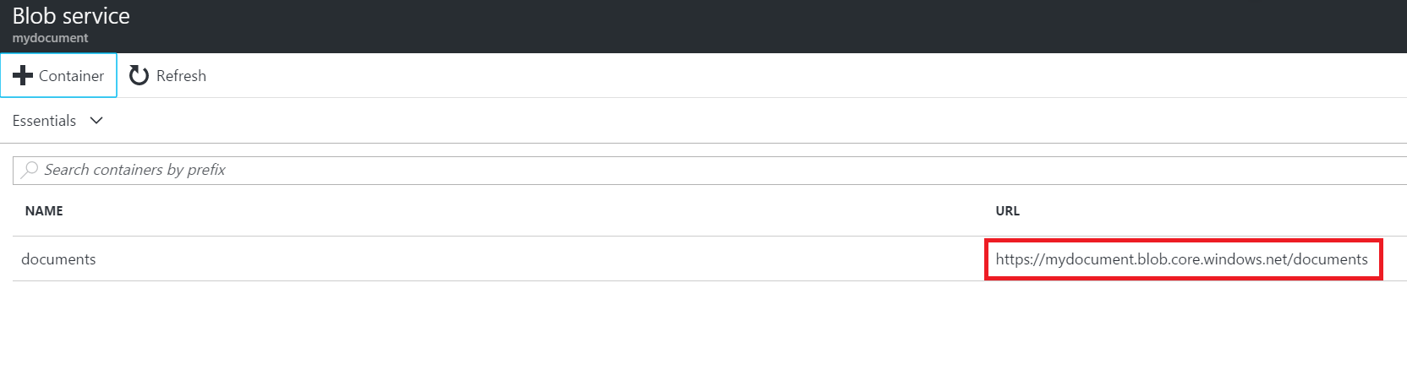Click the Essentials bar empty area
1407x370 pixels.
[x=676, y=121]
